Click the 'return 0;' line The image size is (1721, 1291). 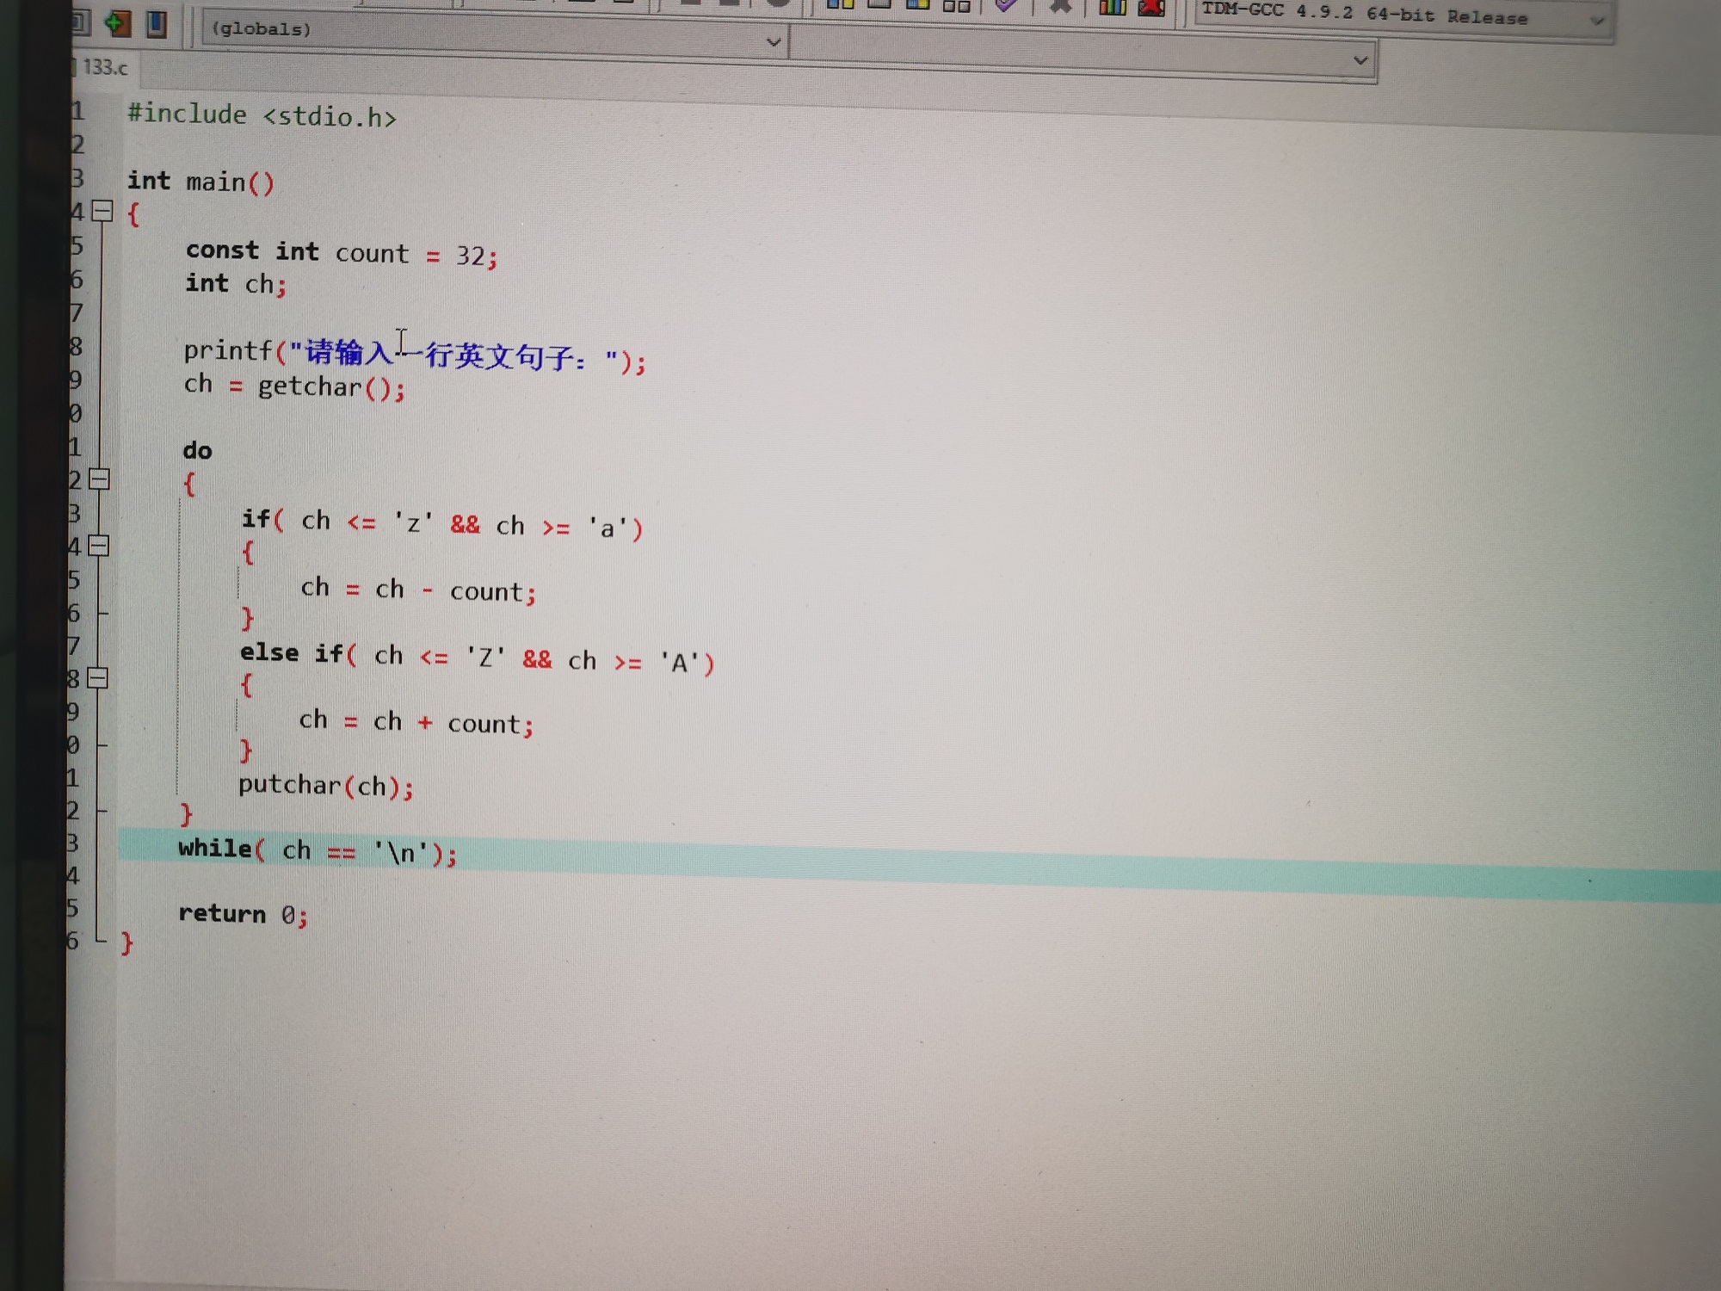coord(243,913)
